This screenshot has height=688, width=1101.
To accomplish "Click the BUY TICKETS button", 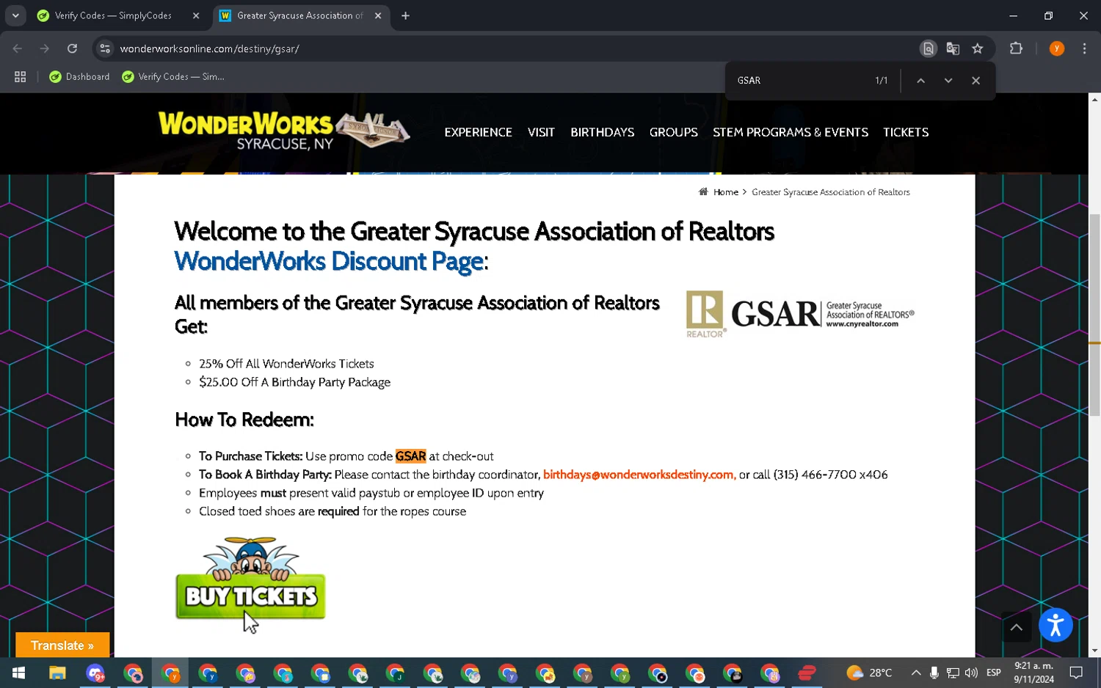I will pyautogui.click(x=250, y=579).
